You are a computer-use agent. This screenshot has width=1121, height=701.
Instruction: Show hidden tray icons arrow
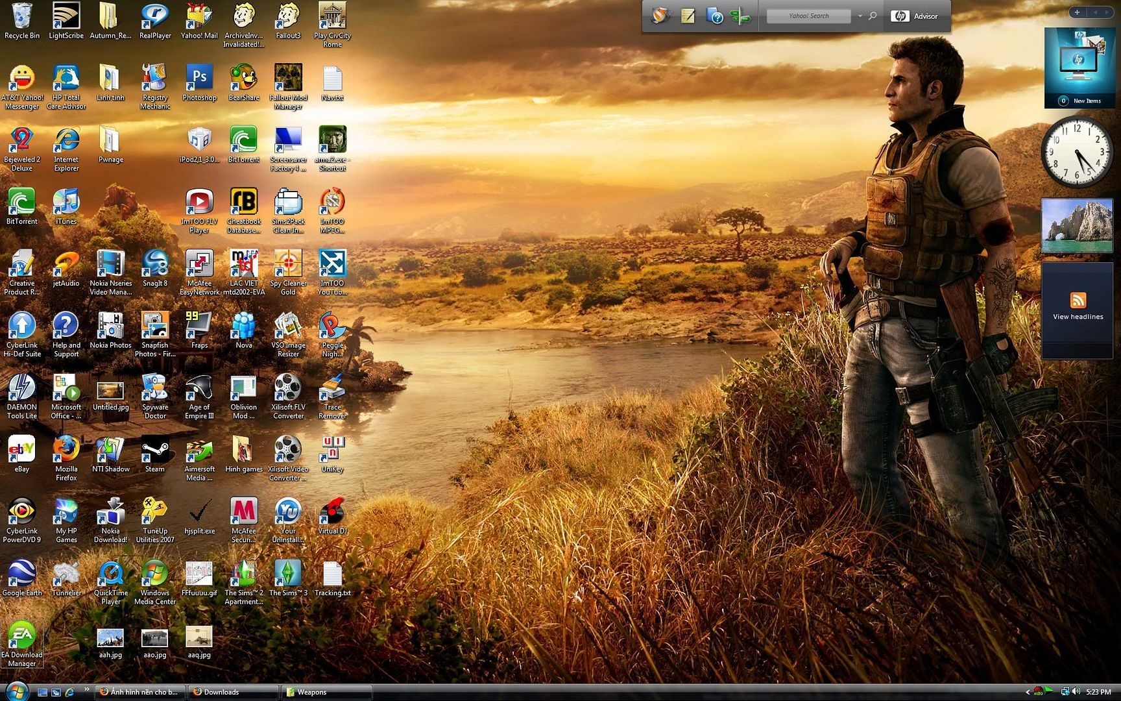(x=1028, y=692)
